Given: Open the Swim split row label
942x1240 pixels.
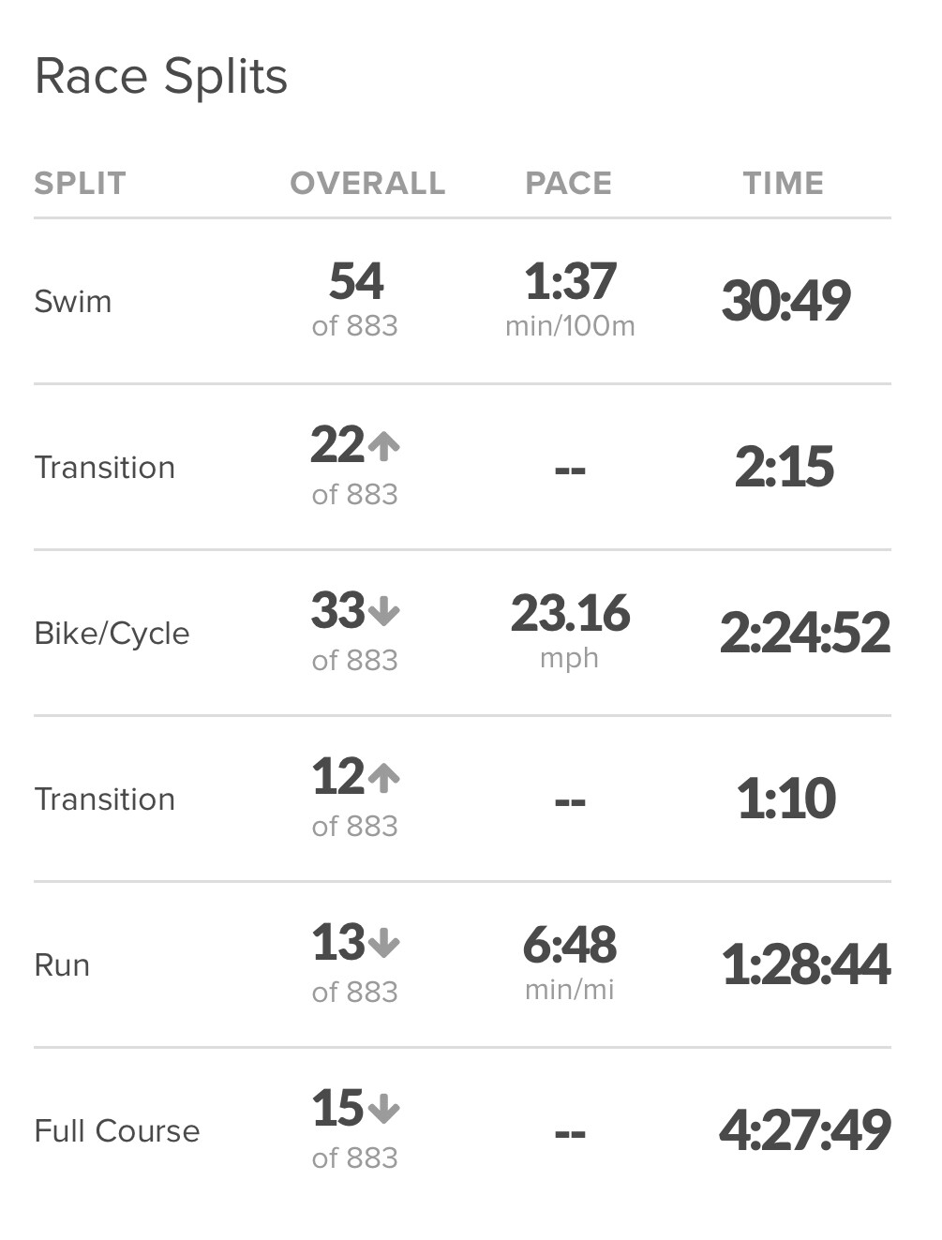Looking at the screenshot, I should pos(73,302).
